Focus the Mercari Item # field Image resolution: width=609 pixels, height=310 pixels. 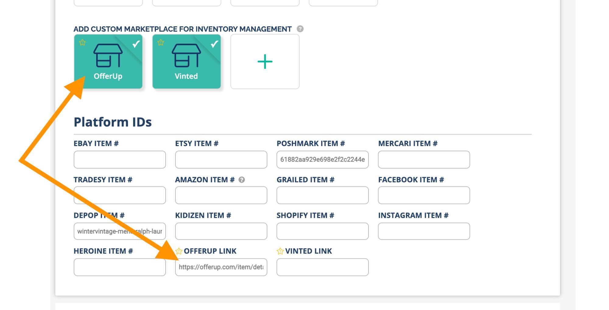[x=424, y=159]
